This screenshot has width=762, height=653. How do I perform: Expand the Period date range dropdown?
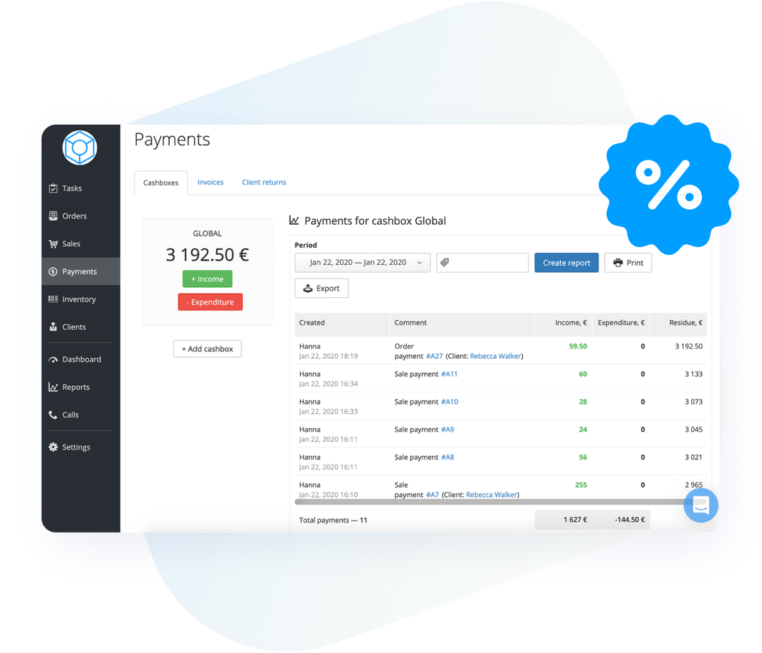[x=362, y=263]
